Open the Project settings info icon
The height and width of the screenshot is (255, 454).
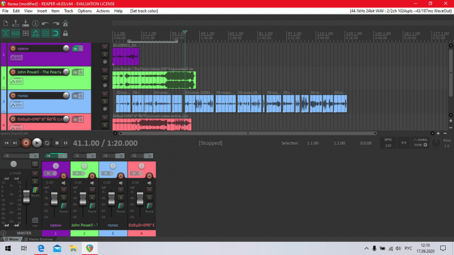[x=35, y=23]
